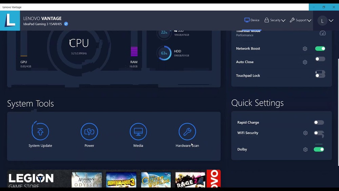
Task: Click the Thermal Mode gauge icon
Action: (x=323, y=33)
